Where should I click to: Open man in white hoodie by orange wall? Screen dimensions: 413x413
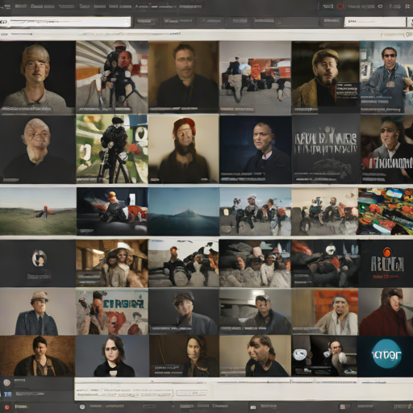coord(325,312)
